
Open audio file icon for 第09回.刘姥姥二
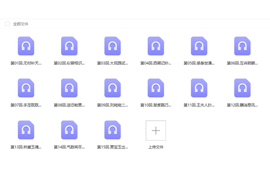tap(112, 88)
